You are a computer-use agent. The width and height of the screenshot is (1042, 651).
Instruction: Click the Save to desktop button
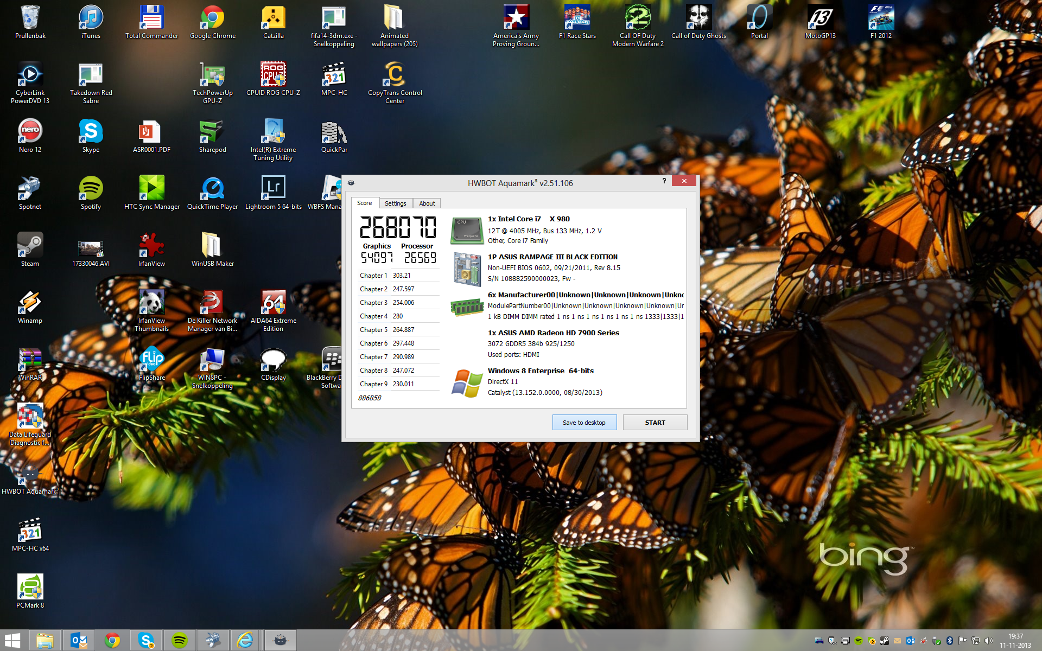pos(584,423)
